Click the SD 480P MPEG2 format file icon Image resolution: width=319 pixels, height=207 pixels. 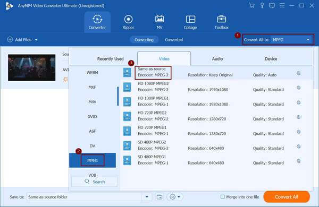pyautogui.click(x=127, y=145)
